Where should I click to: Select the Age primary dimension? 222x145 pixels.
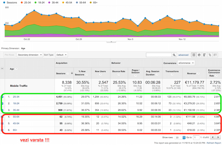(23, 48)
